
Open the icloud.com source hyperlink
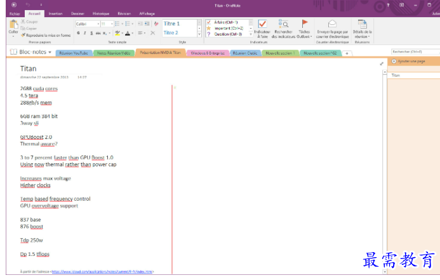(102, 272)
